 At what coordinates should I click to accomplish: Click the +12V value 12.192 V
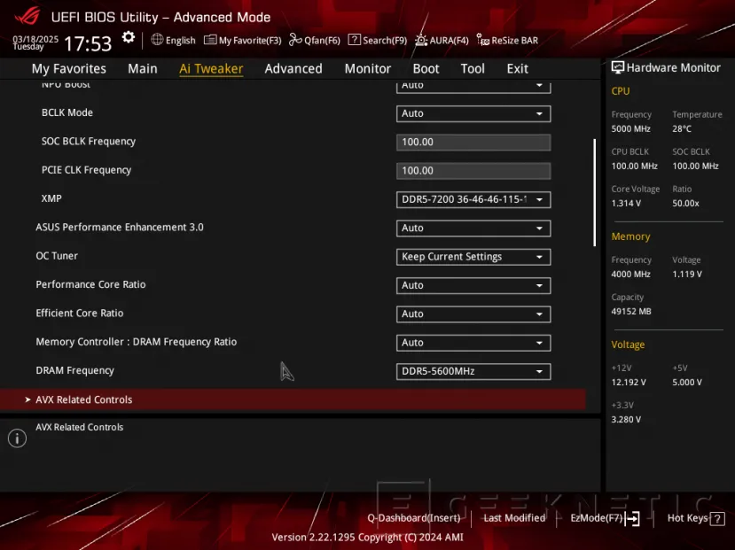pyautogui.click(x=628, y=383)
